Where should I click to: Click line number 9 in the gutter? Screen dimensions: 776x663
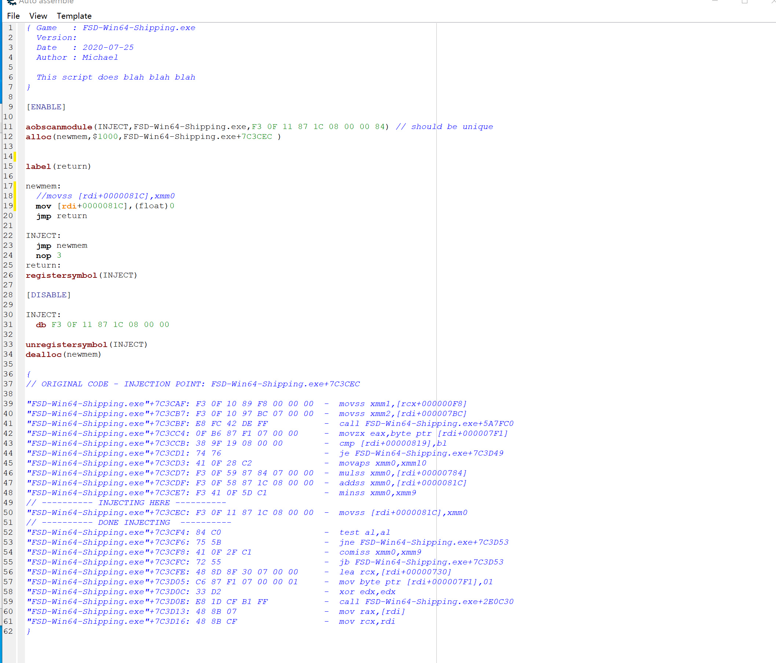tap(10, 107)
